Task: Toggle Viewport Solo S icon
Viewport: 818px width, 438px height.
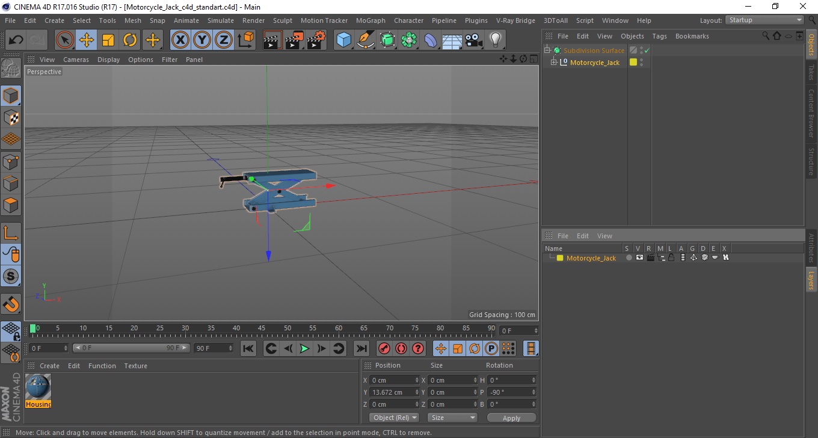Action: [x=11, y=277]
